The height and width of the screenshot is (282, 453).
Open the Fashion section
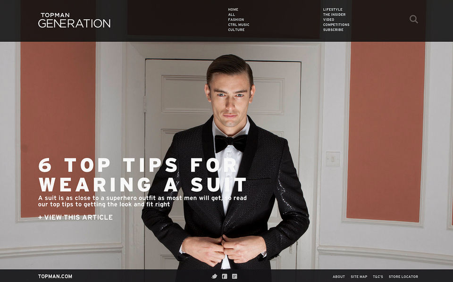[x=236, y=20]
